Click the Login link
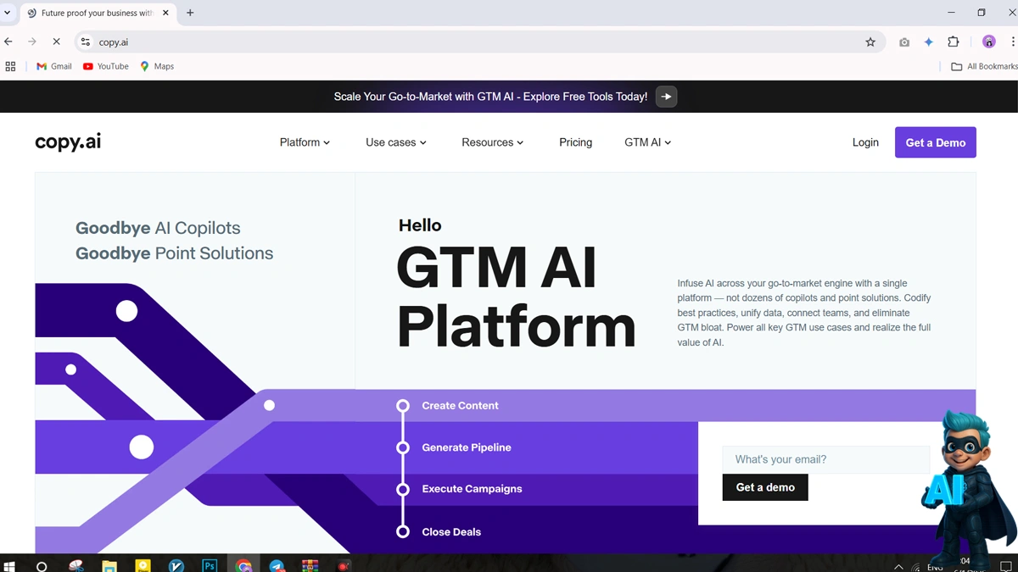 [x=865, y=142]
